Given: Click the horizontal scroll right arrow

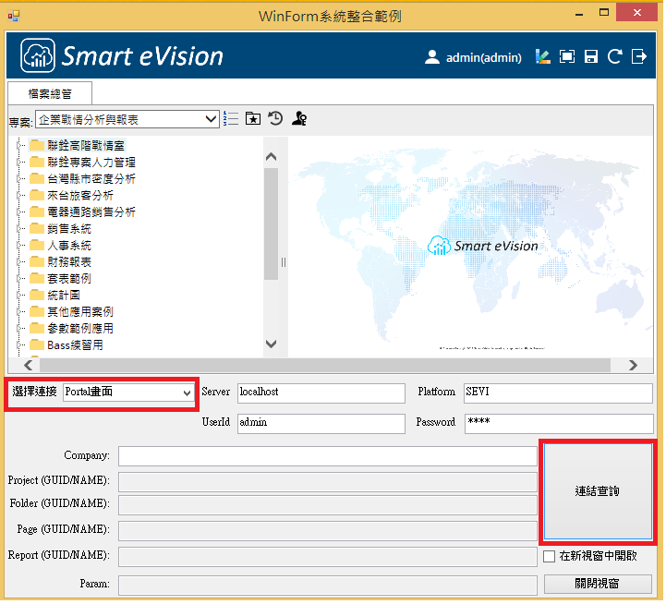Looking at the screenshot, I should (636, 367).
